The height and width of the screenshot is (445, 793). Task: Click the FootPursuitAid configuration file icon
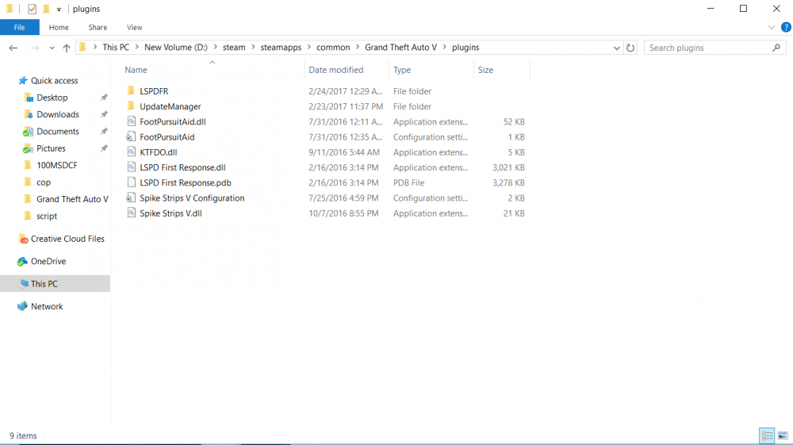[x=131, y=136]
